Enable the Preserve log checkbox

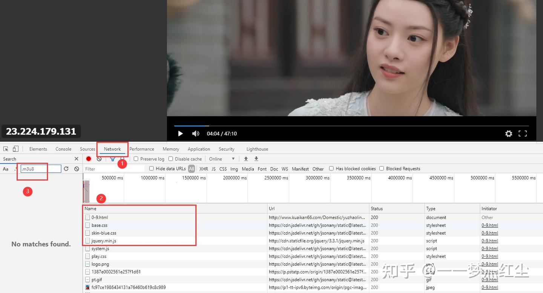point(136,159)
